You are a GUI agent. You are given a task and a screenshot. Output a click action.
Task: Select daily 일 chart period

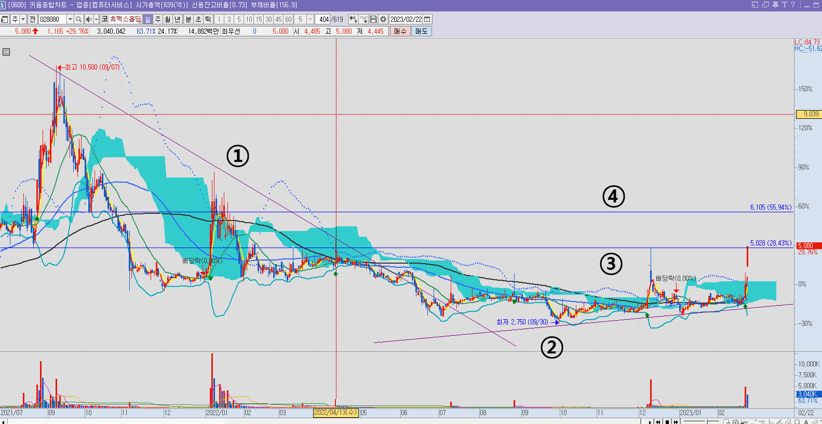147,19
